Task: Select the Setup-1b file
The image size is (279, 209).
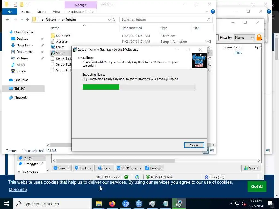Action: (61, 64)
